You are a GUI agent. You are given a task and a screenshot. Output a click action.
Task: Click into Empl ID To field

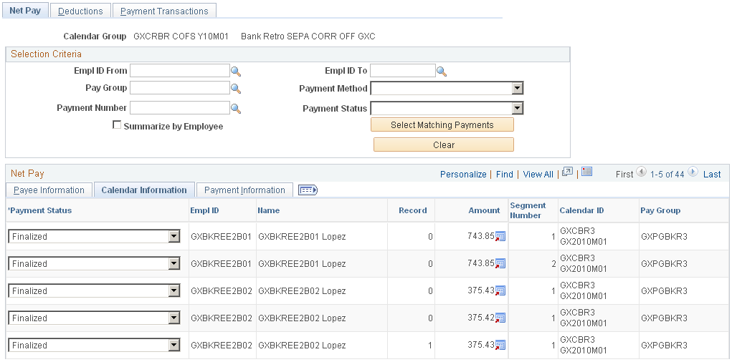point(403,71)
